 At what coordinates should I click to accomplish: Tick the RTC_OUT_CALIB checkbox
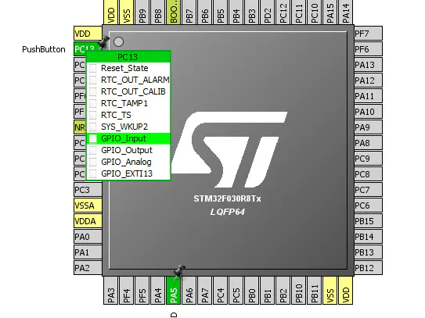(92, 91)
